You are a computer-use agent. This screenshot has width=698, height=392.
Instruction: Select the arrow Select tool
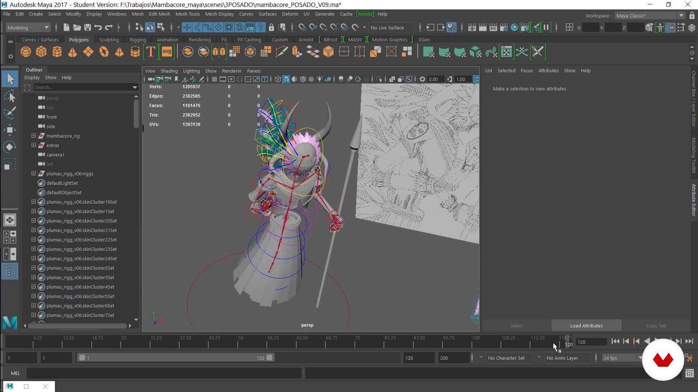(x=10, y=79)
